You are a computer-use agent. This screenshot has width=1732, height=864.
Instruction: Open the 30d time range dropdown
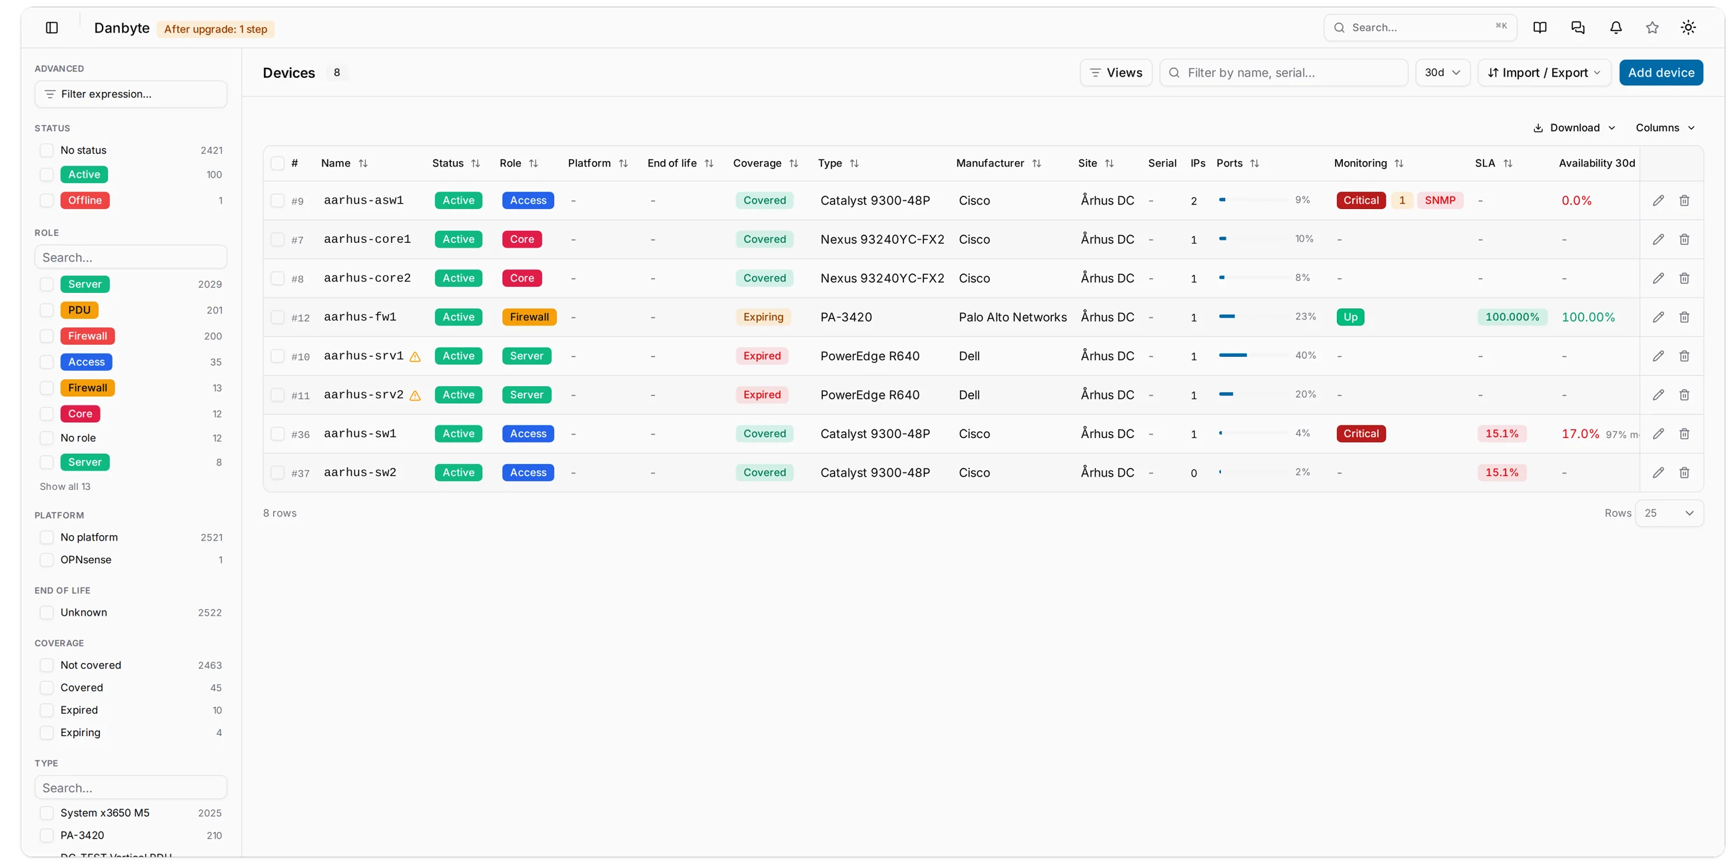click(1442, 73)
